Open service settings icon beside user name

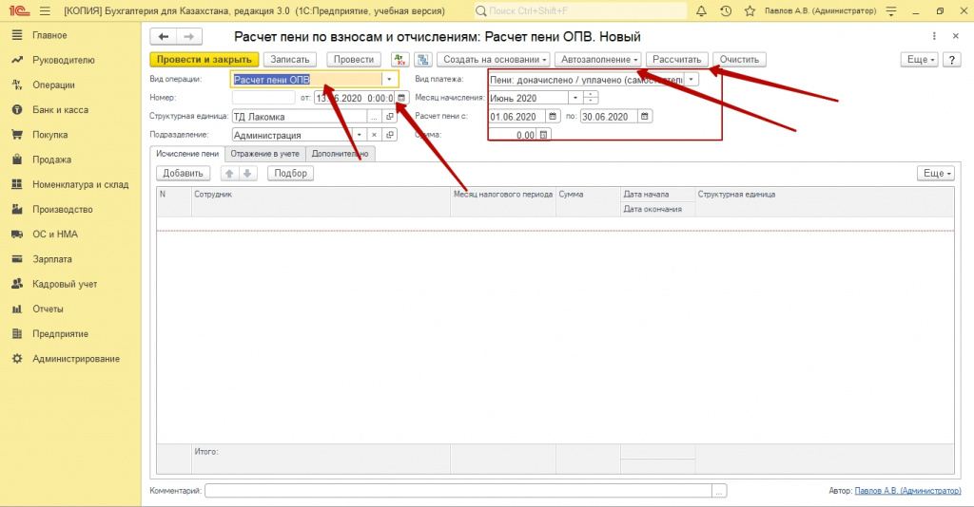coord(891,11)
